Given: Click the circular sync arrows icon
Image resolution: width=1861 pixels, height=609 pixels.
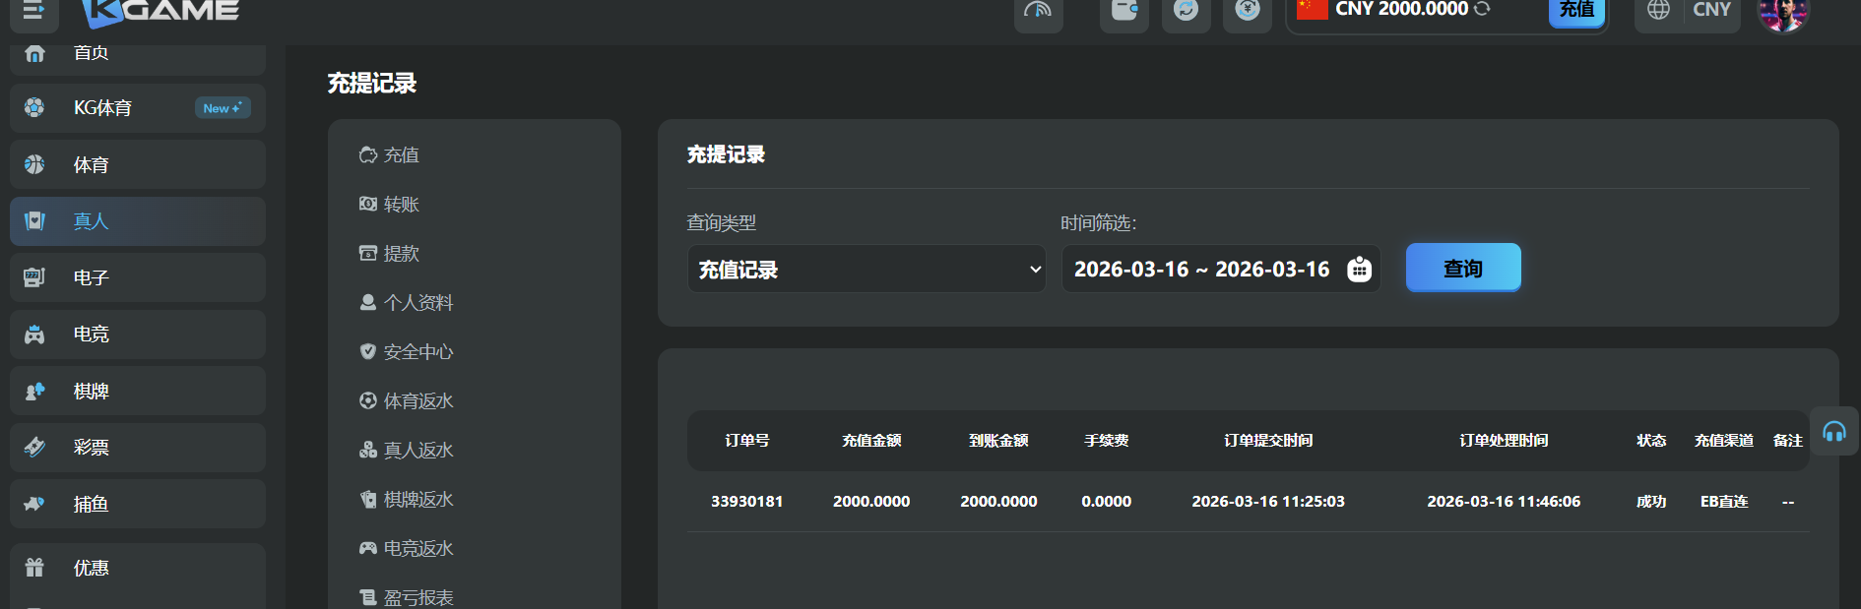Looking at the screenshot, I should 1187,11.
